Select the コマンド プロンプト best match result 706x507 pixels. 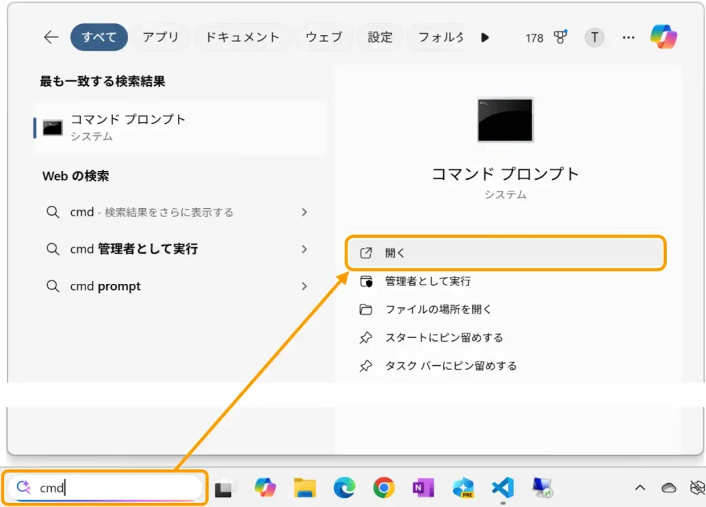tap(180, 127)
